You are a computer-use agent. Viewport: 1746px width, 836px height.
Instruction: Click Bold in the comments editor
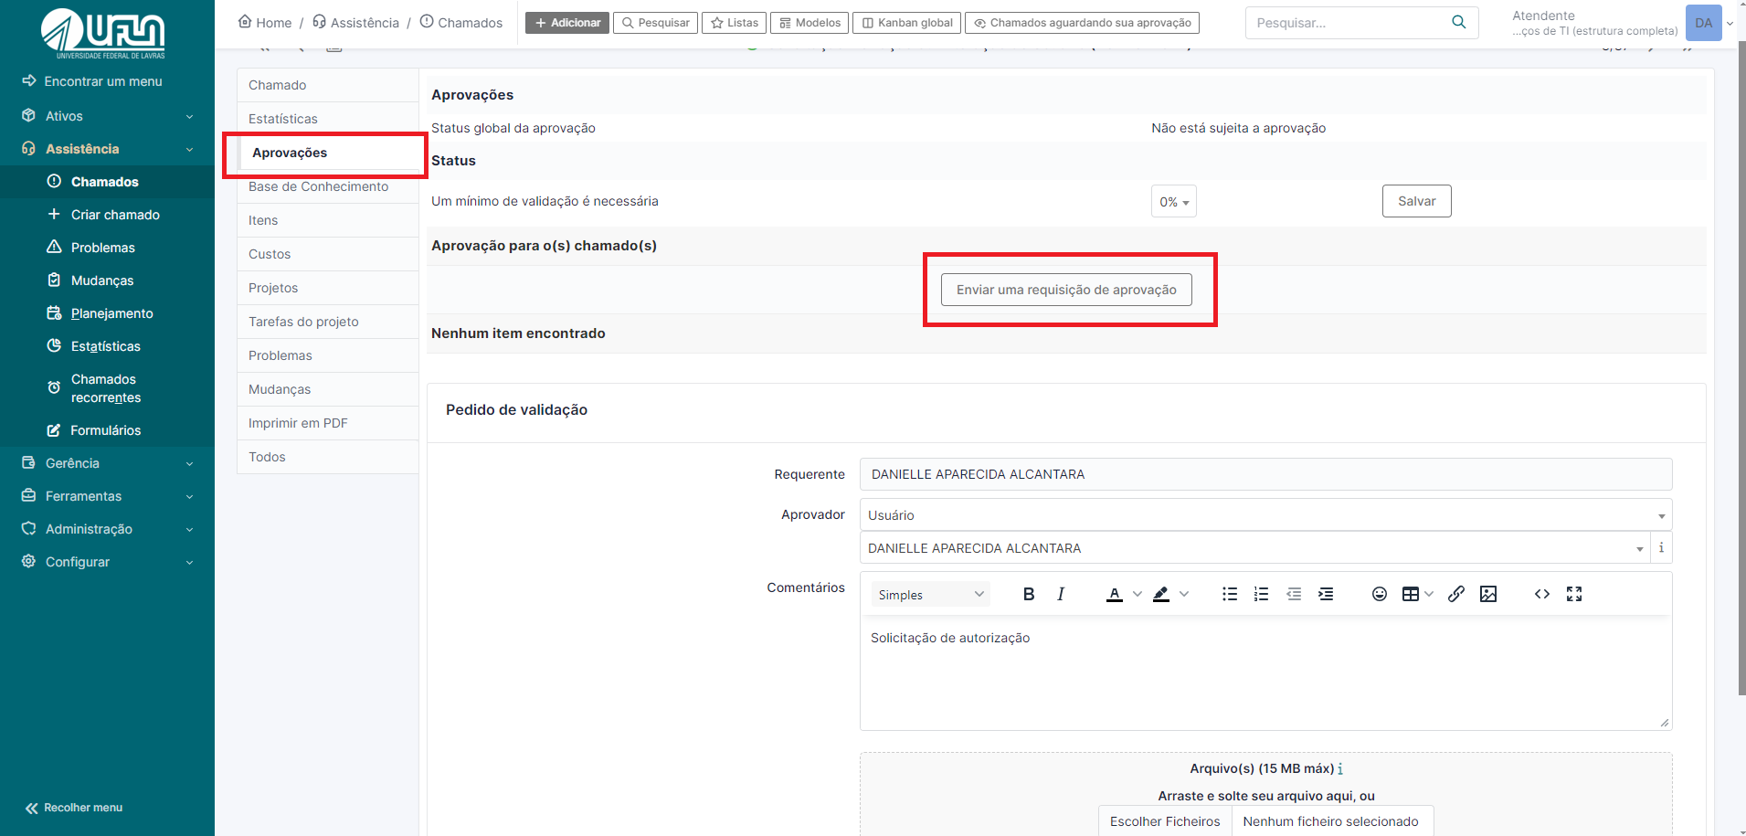(1029, 594)
